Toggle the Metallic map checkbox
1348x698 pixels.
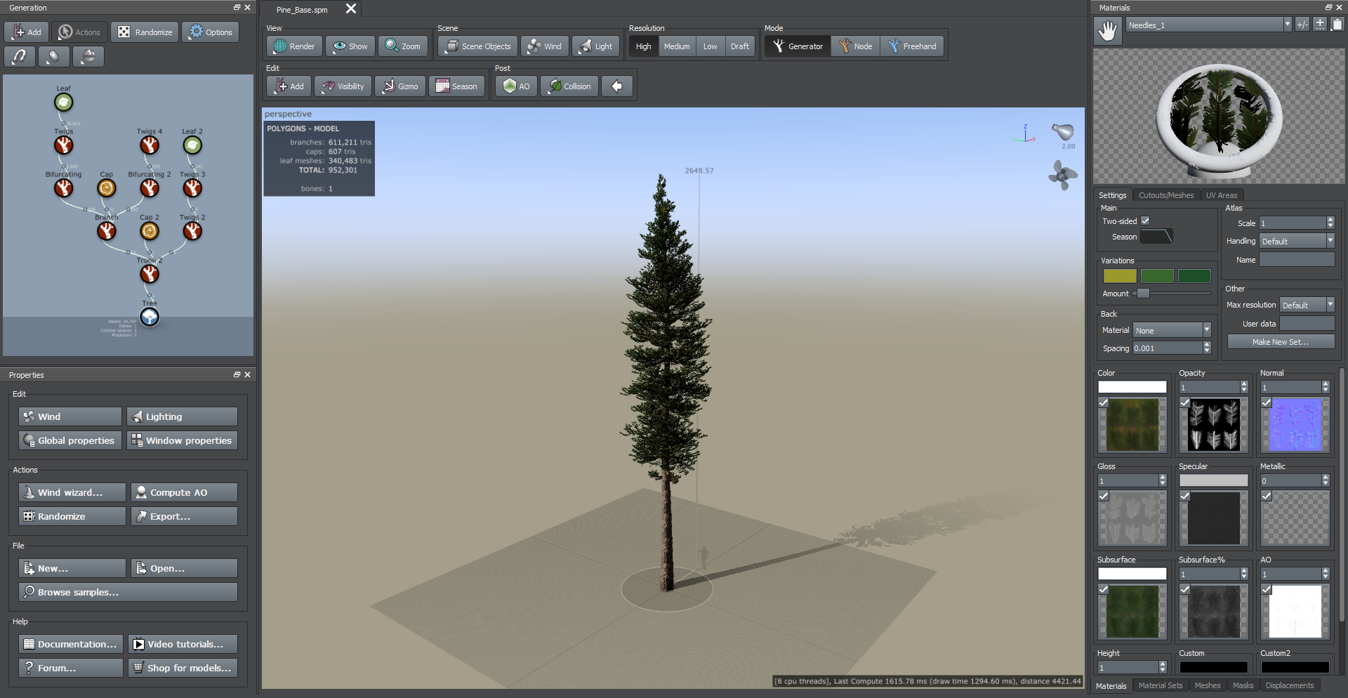[x=1267, y=496]
